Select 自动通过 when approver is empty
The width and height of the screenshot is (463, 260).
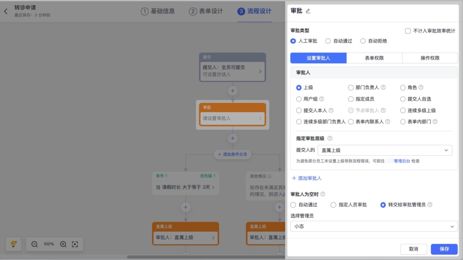tap(293, 205)
